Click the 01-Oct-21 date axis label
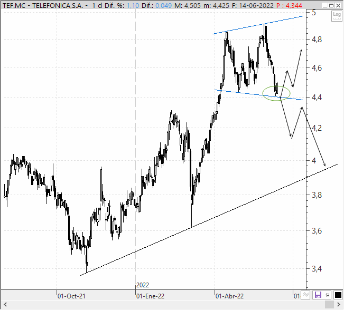Image resolution: width=344 pixels, height=310 pixels. tap(71, 296)
